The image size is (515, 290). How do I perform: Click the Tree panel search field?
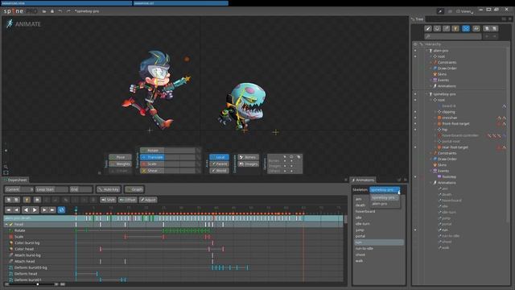453,36
